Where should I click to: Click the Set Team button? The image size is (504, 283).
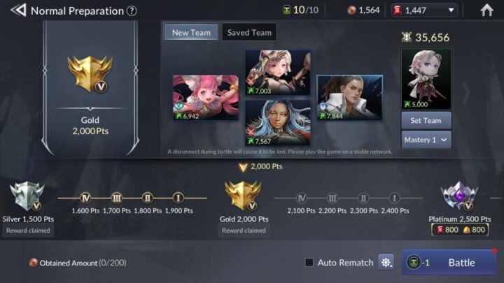(426, 121)
